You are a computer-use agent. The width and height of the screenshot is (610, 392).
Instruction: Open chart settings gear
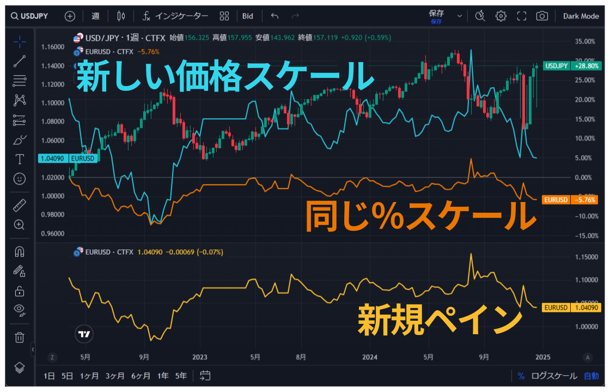pyautogui.click(x=501, y=16)
